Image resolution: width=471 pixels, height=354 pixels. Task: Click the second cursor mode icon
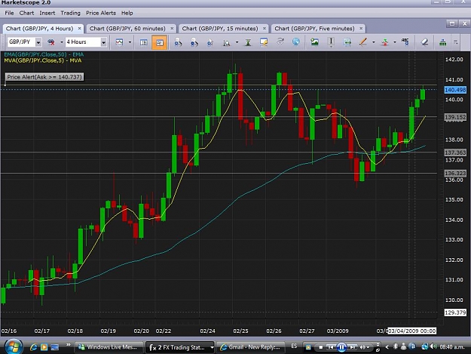[194, 42]
